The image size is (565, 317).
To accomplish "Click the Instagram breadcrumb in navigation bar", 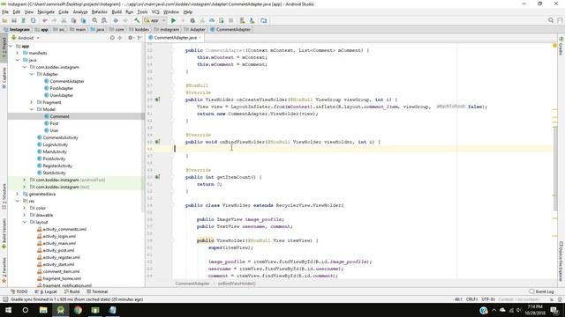I will tap(17, 29).
